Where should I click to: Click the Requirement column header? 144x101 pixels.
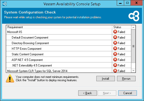click(59, 27)
